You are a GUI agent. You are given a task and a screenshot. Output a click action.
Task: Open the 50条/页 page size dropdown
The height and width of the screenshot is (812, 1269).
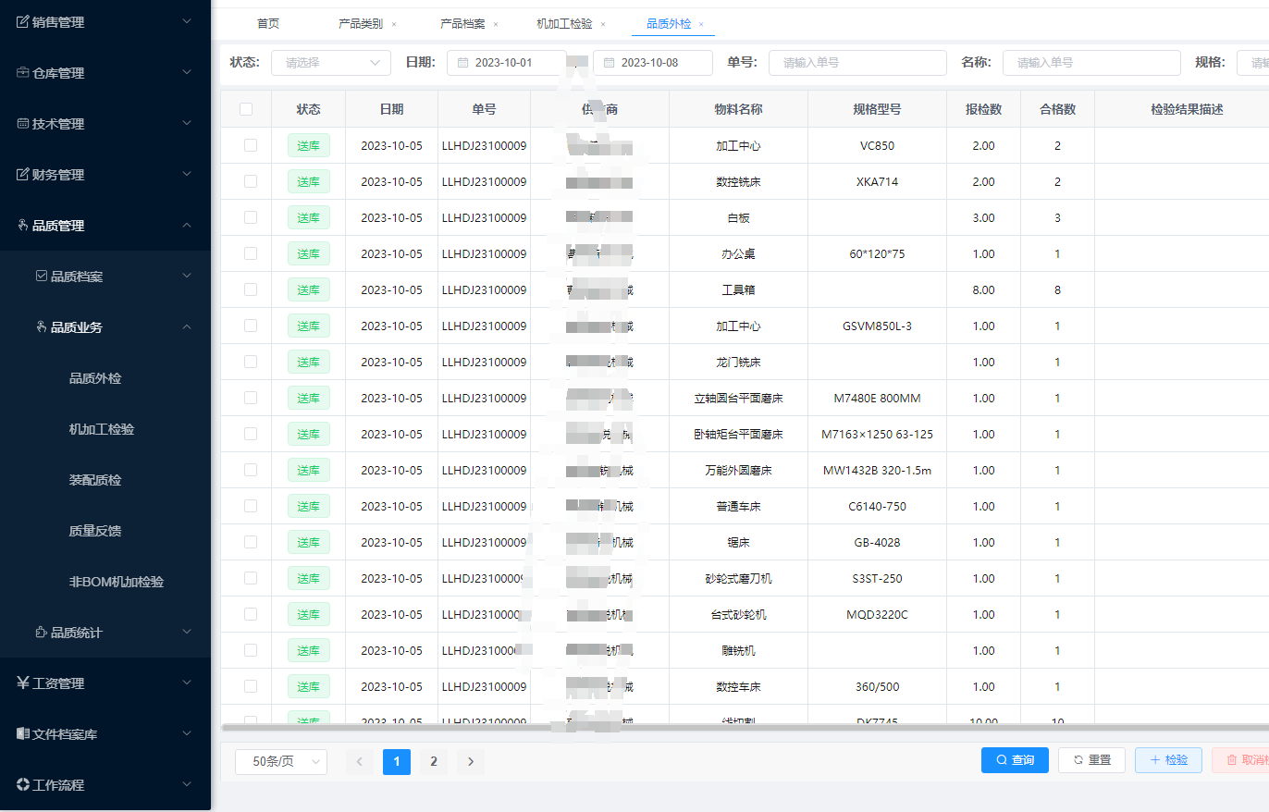[281, 761]
